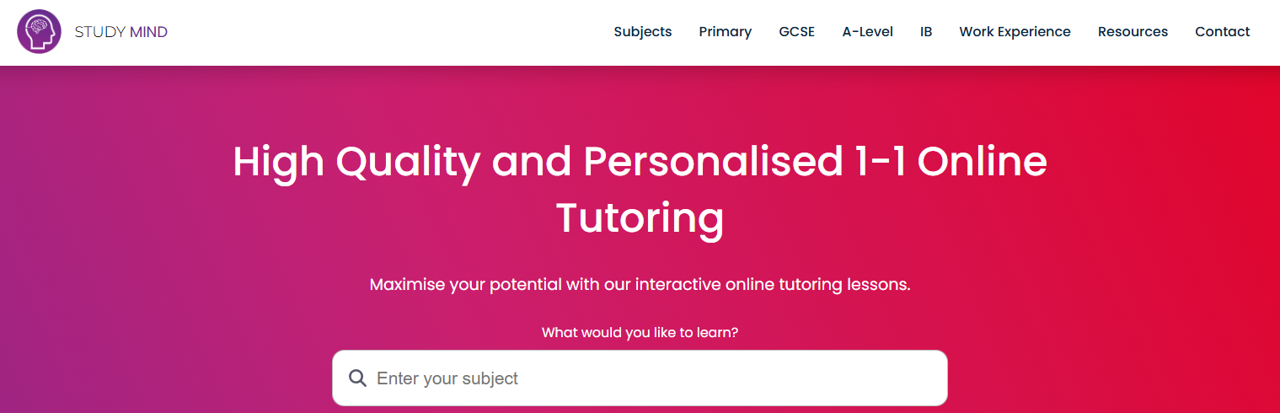1280x413 pixels.
Task: Navigate to Work Experience
Action: click(1015, 32)
